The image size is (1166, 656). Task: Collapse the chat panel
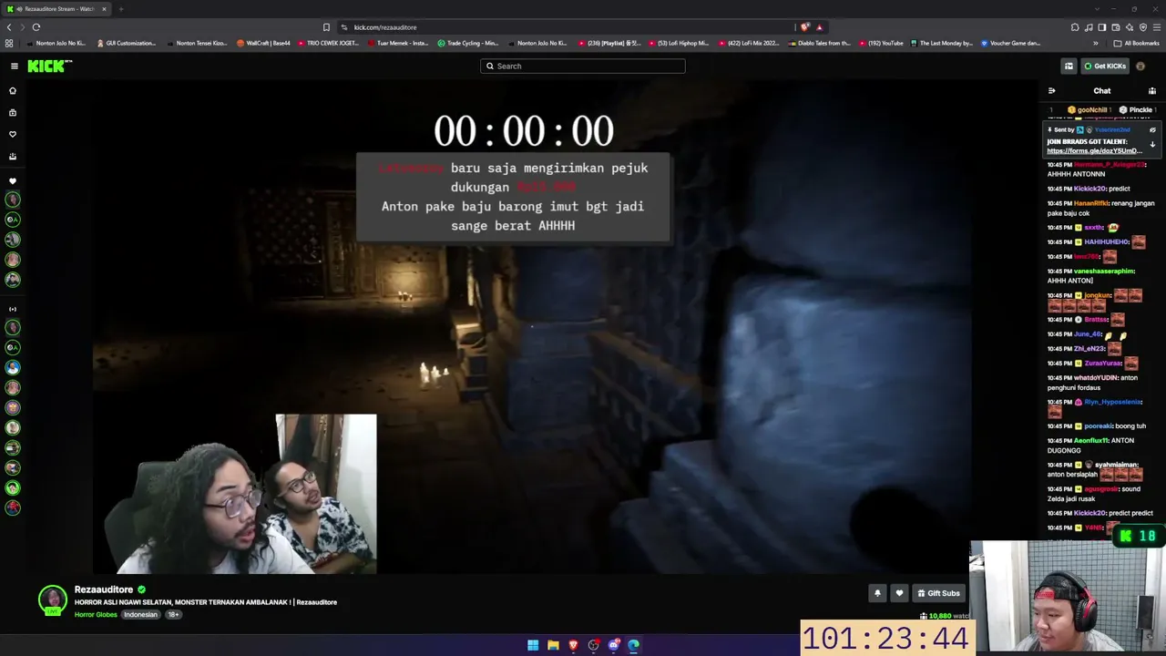click(1051, 91)
